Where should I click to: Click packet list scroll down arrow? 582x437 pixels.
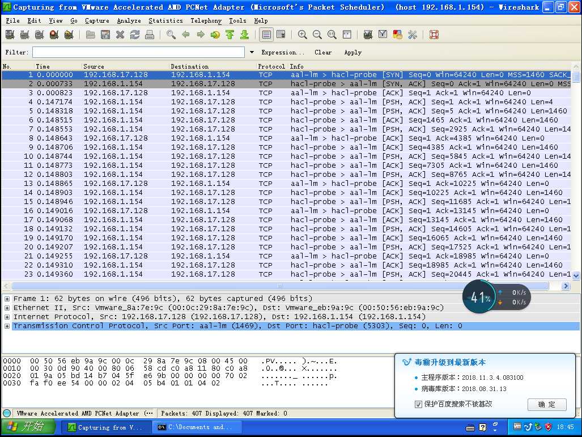tap(576, 275)
